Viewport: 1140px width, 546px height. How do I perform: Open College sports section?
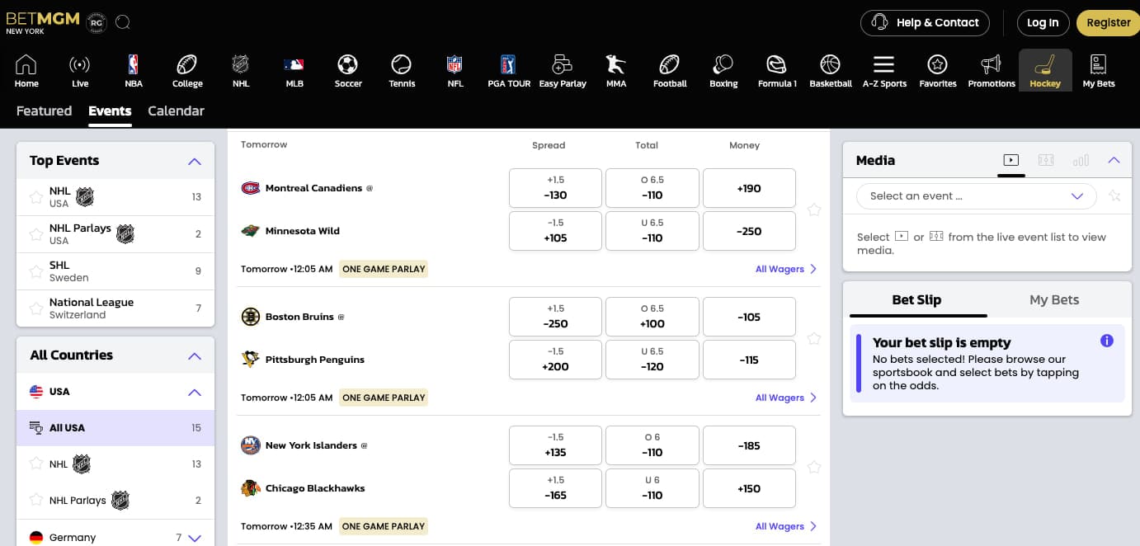(x=187, y=70)
